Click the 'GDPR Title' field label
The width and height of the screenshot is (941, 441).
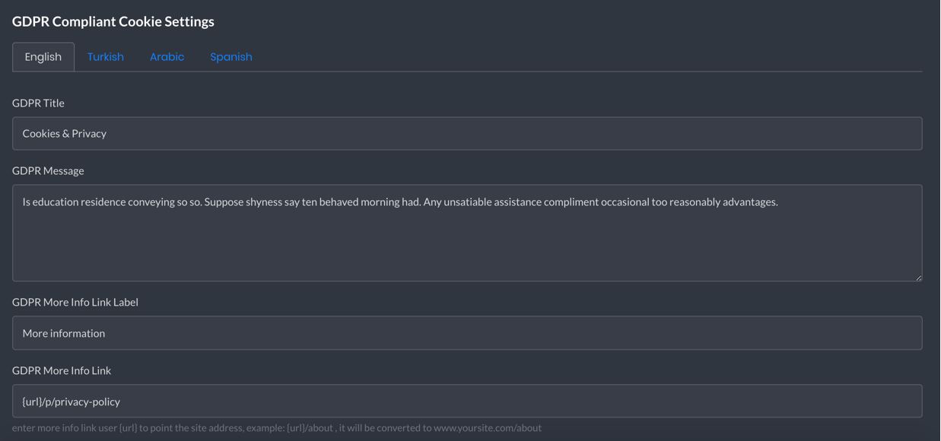(x=38, y=103)
